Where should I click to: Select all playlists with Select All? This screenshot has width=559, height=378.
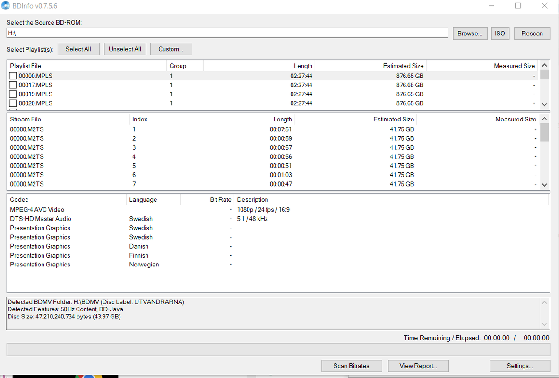[x=78, y=49]
